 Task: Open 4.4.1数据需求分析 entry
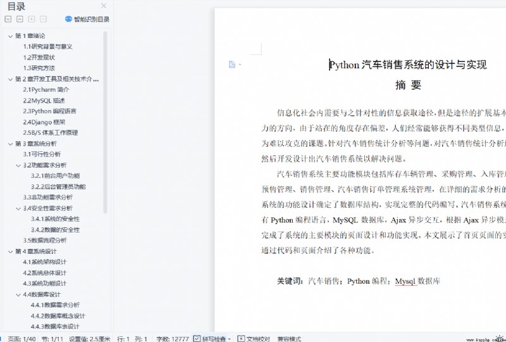[x=55, y=305]
